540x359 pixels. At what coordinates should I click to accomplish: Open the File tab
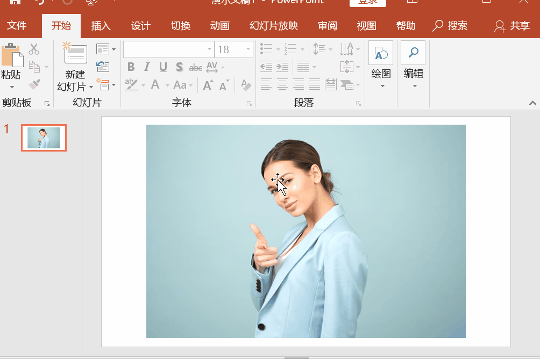point(17,26)
